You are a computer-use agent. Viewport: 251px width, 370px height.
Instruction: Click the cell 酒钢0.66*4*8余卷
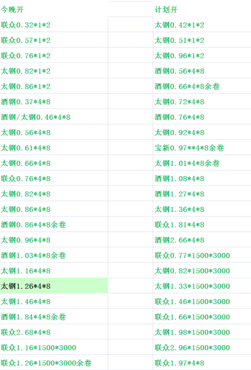202,86
